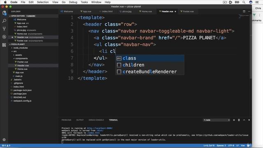This screenshot has height=148, width=263.
Task: Maximize the terminal panel with chevron
Action: (x=244, y=120)
